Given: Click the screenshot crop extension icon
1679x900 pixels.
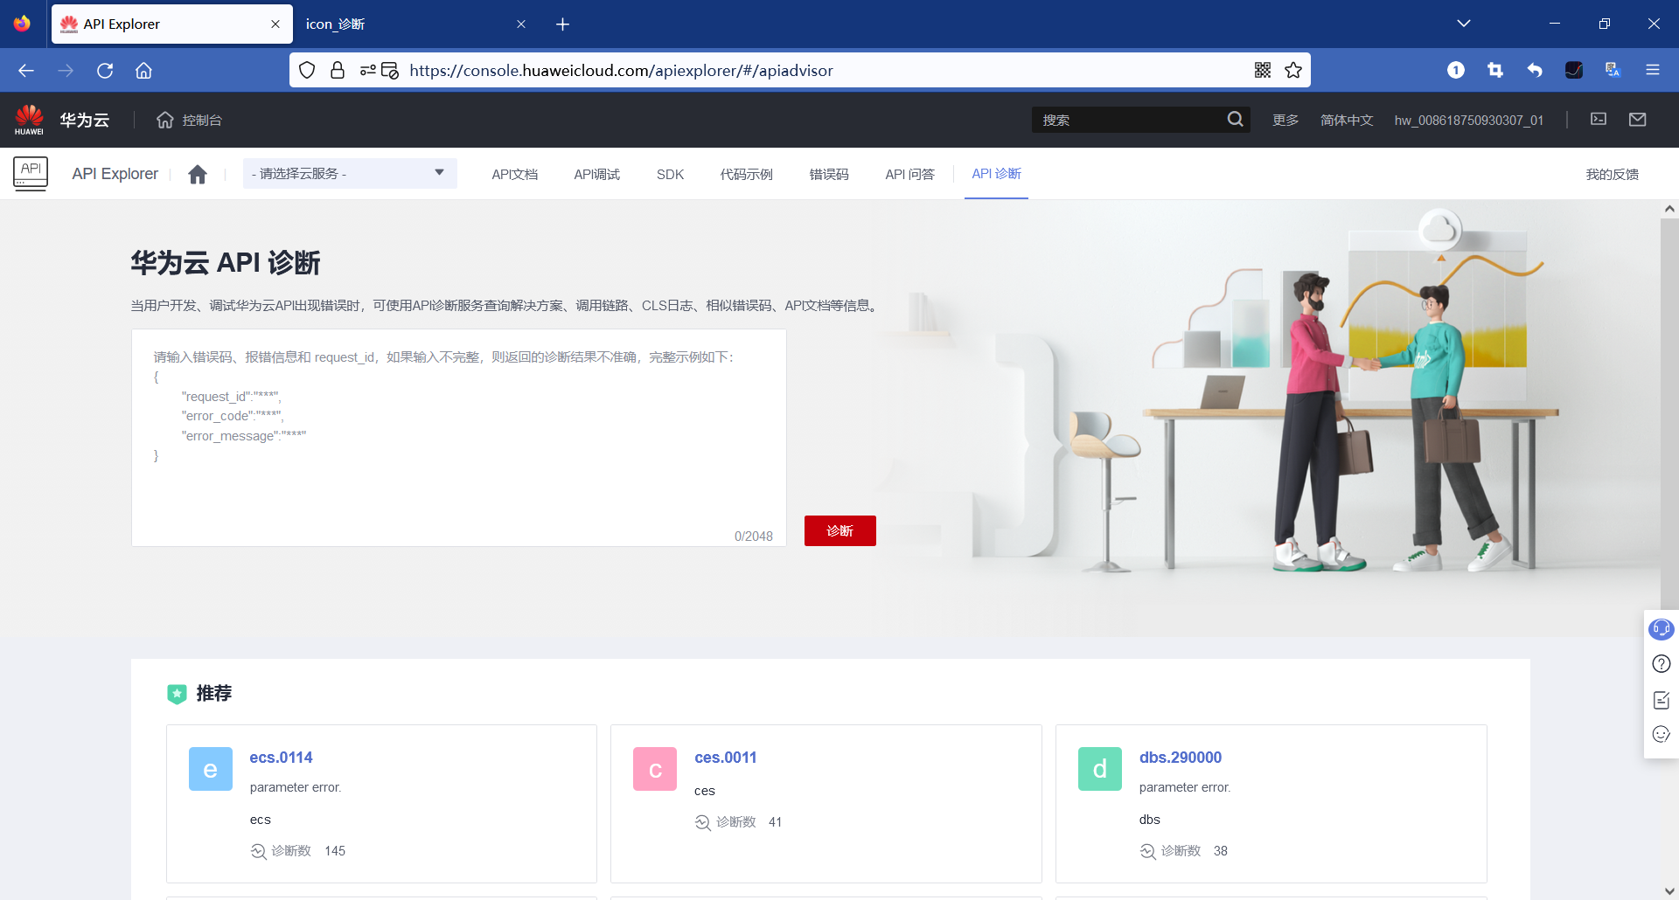Looking at the screenshot, I should (1495, 70).
